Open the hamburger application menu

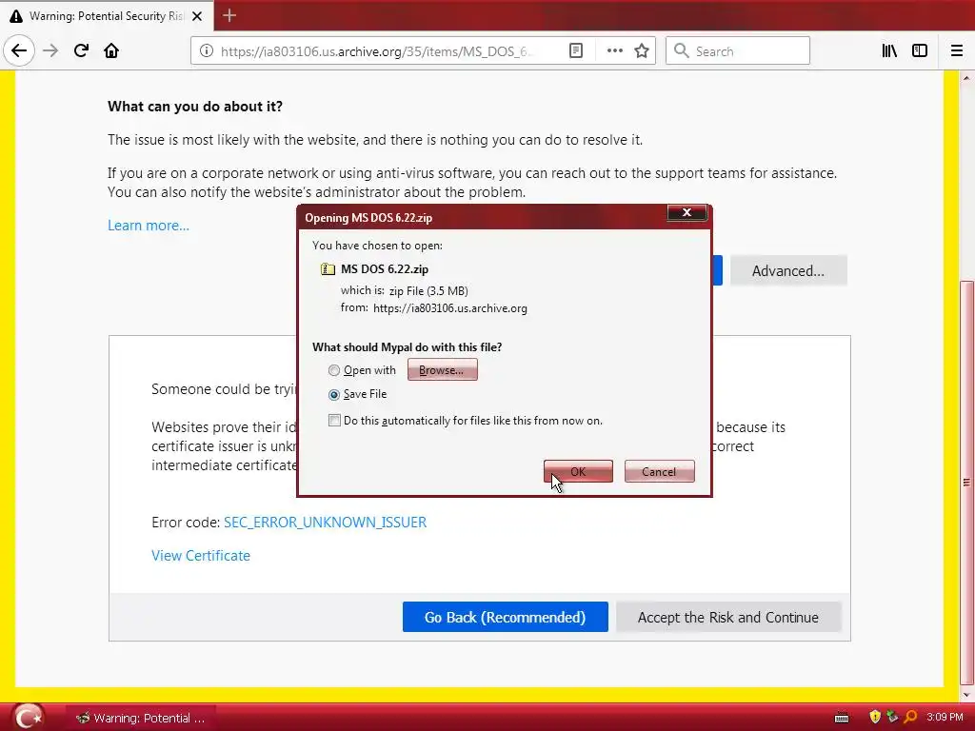(957, 51)
